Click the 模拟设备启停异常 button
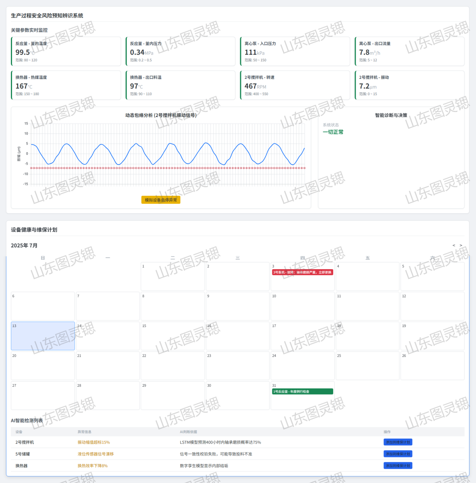Image resolution: width=476 pixels, height=483 pixels. 161,200
